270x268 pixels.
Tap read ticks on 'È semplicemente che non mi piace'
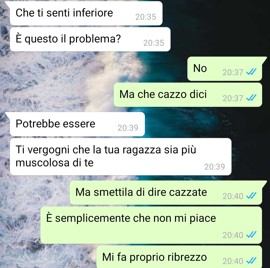[x=251, y=235]
